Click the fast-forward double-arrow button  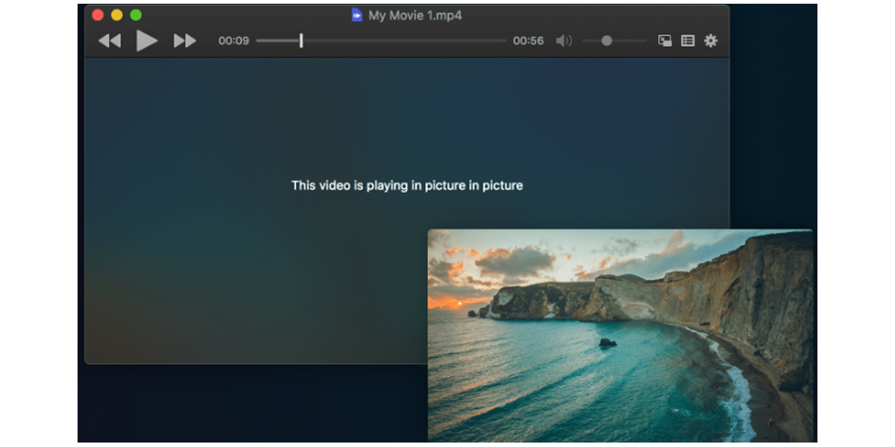(184, 41)
